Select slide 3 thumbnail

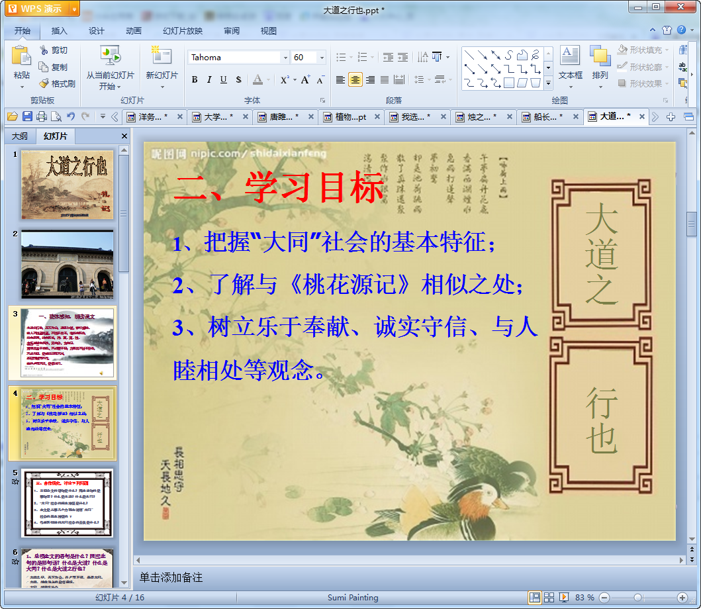pos(67,344)
